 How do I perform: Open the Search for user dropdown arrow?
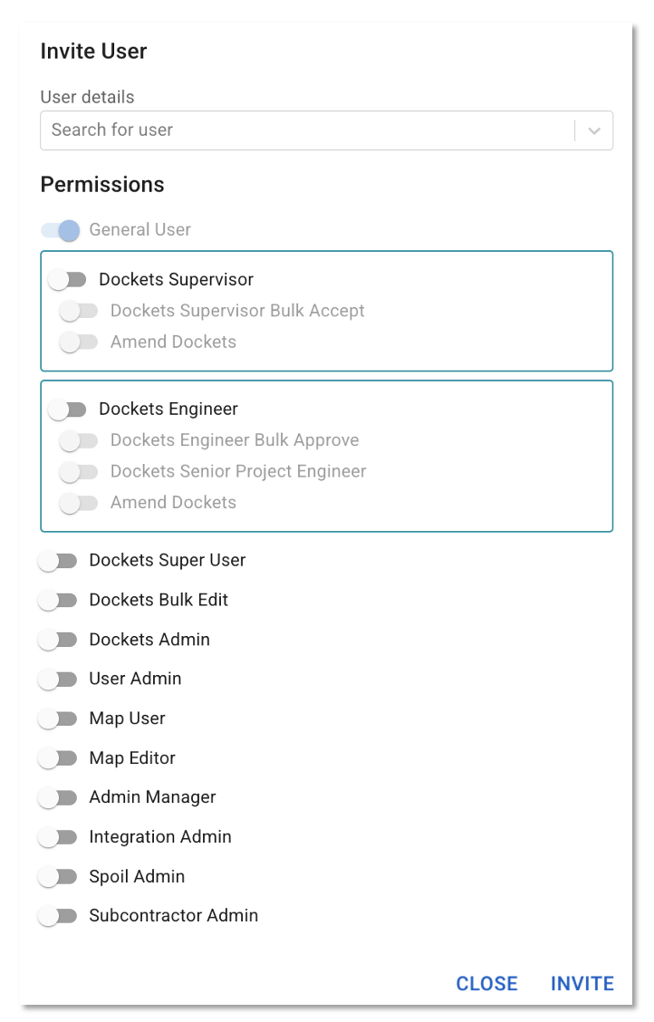(594, 130)
